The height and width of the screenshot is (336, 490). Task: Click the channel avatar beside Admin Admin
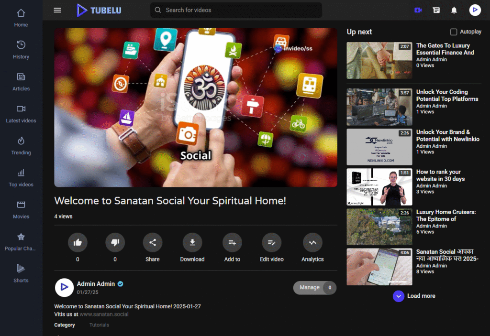(64, 287)
